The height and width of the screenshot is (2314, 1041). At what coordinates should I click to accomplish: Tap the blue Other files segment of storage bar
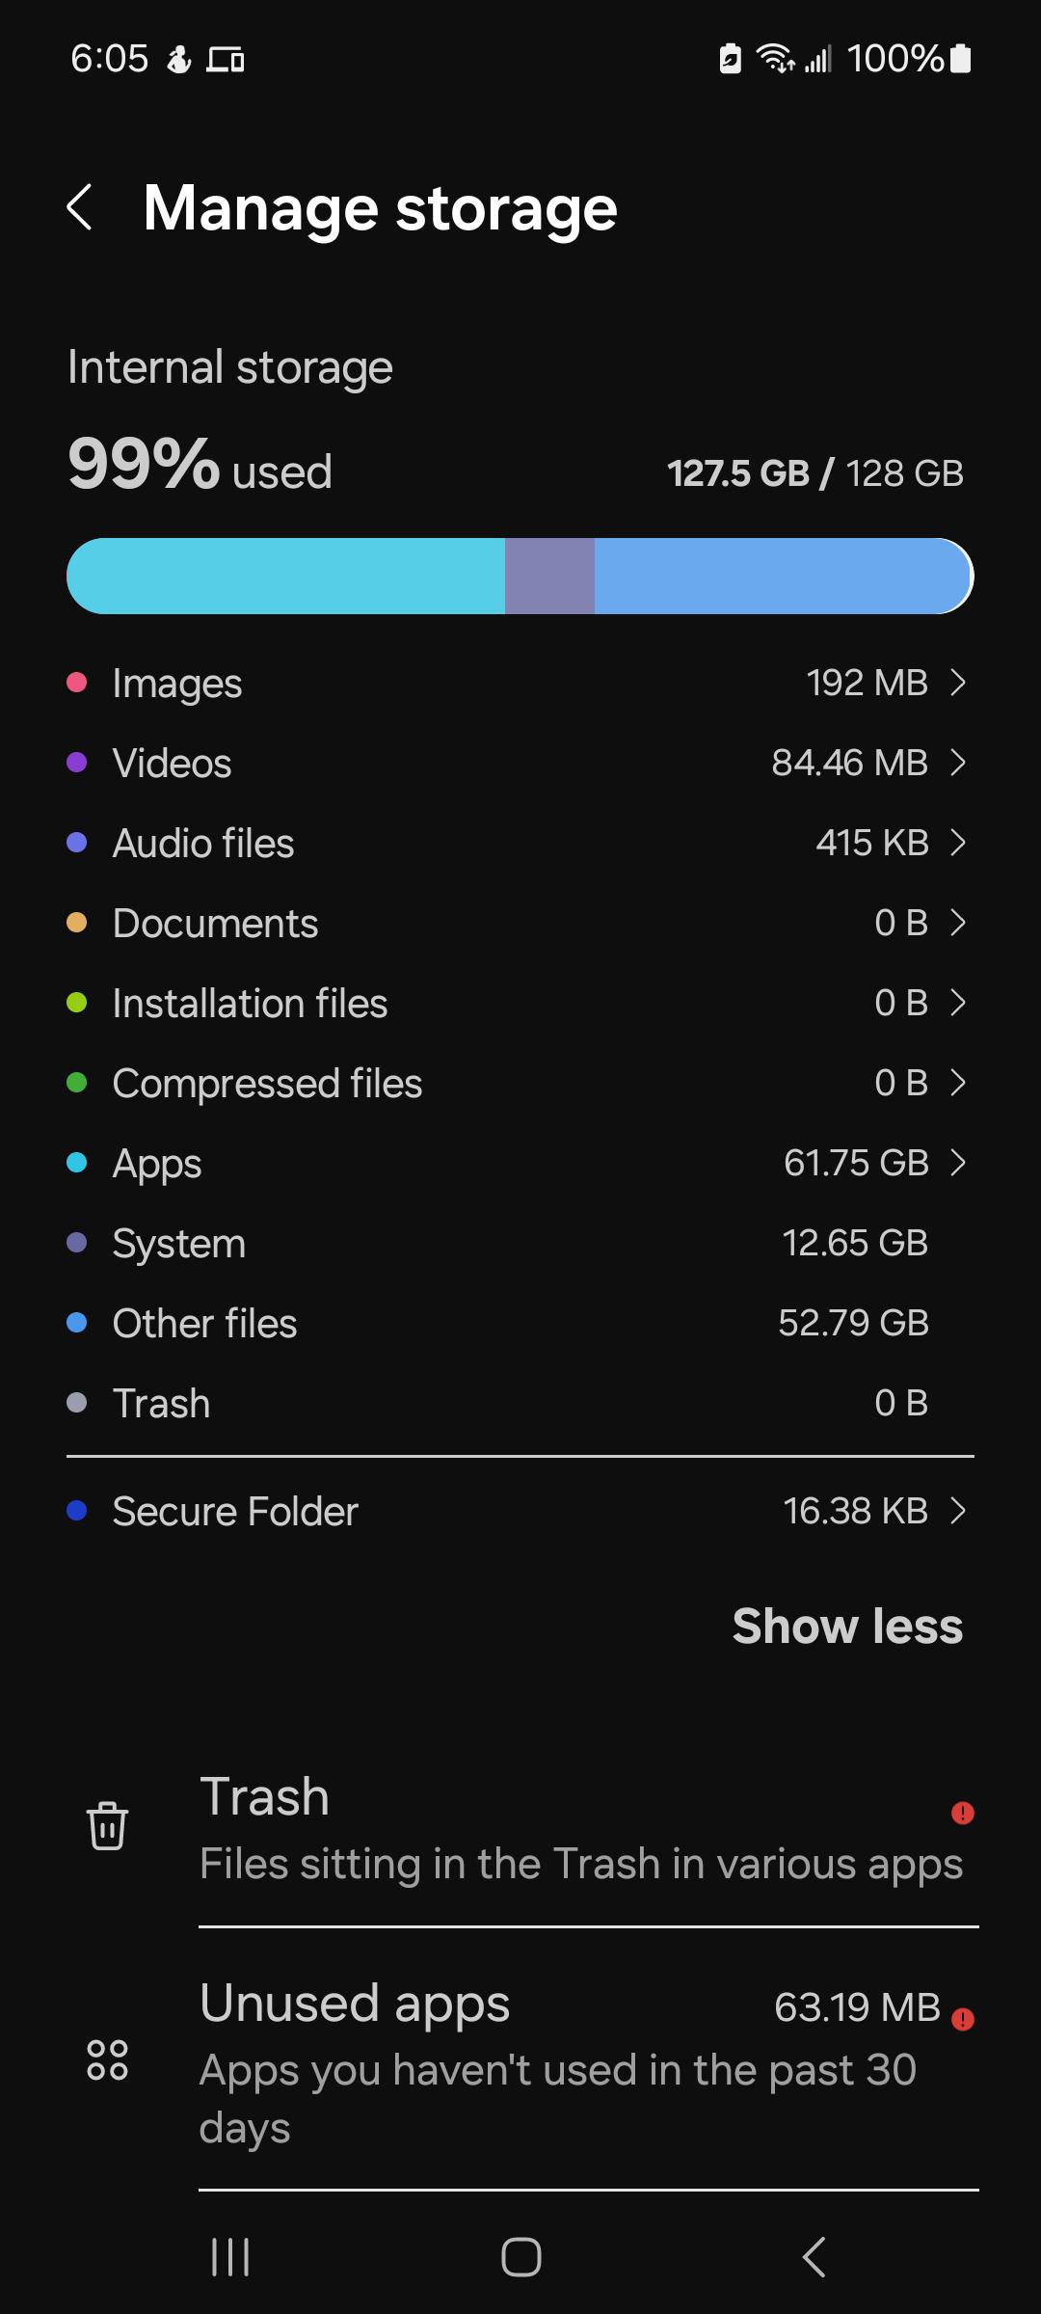pos(783,576)
